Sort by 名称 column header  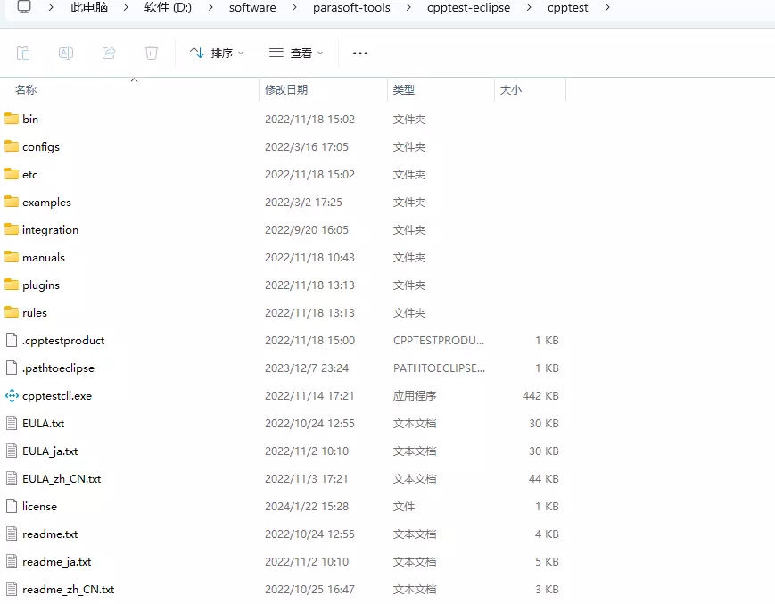coord(26,90)
